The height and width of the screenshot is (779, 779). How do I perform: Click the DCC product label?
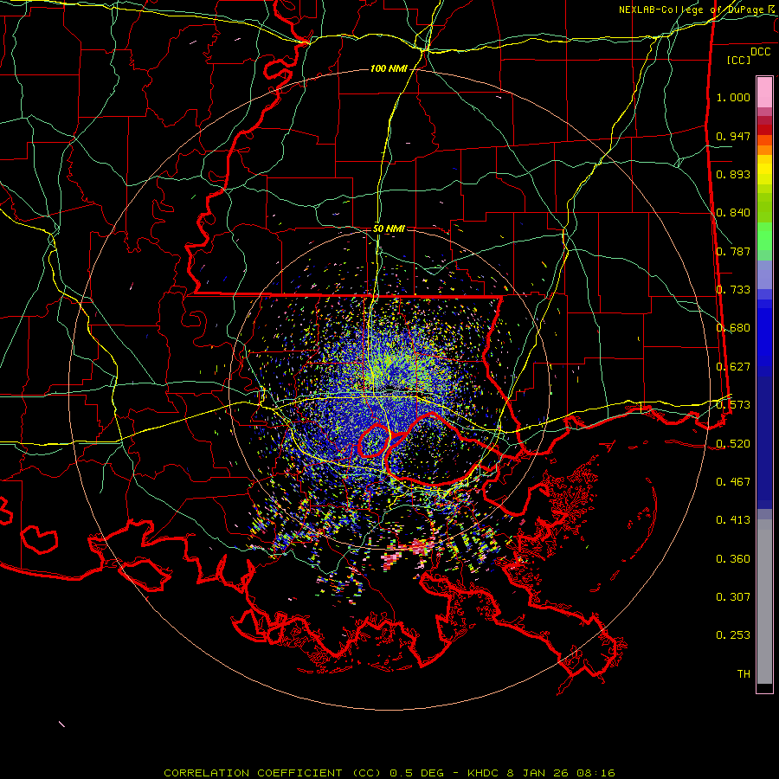760,52
